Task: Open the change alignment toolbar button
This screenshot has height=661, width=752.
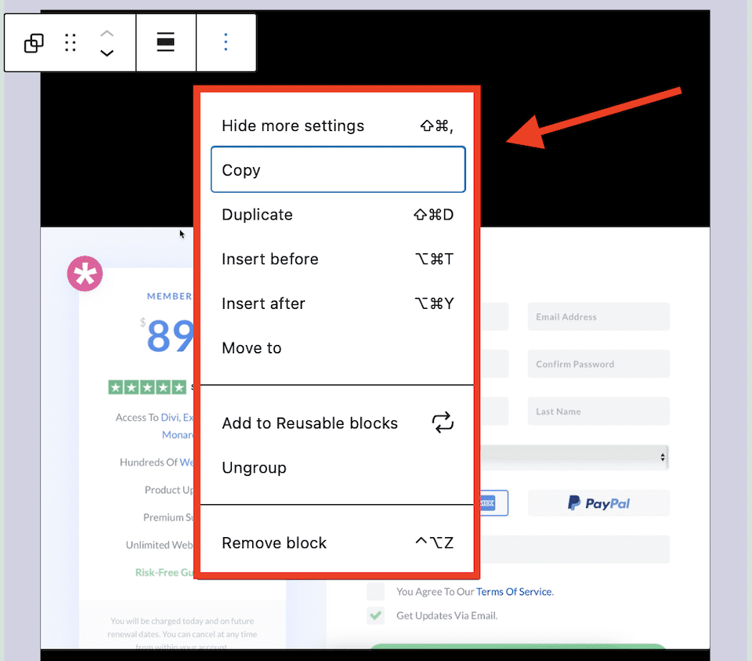Action: coord(166,42)
